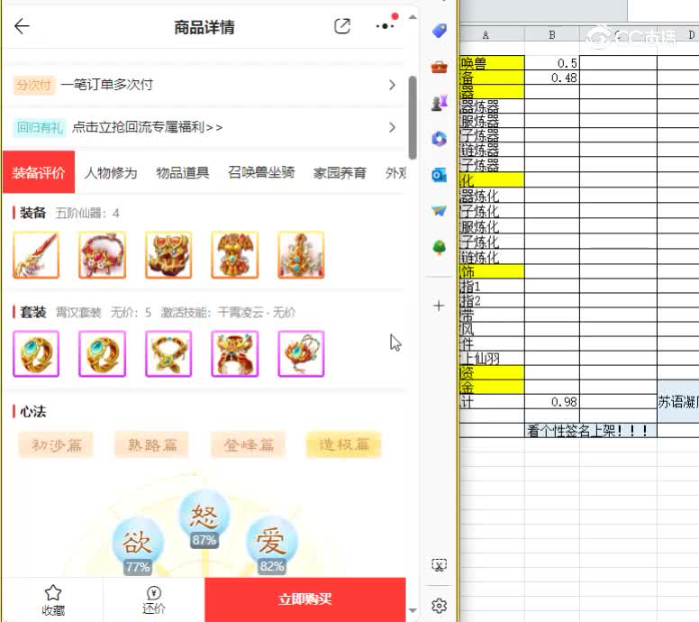Click the 还价 bargain icon
Screen dimensions: 699x622
(x=153, y=599)
